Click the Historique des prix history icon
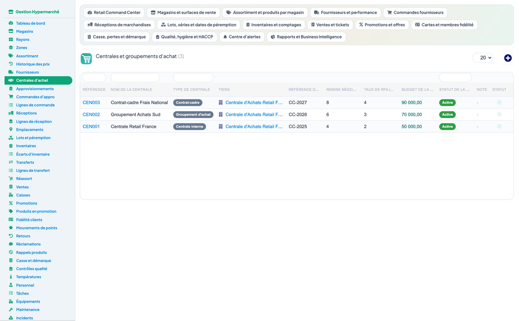Image resolution: width=519 pixels, height=321 pixels. pos(11,64)
